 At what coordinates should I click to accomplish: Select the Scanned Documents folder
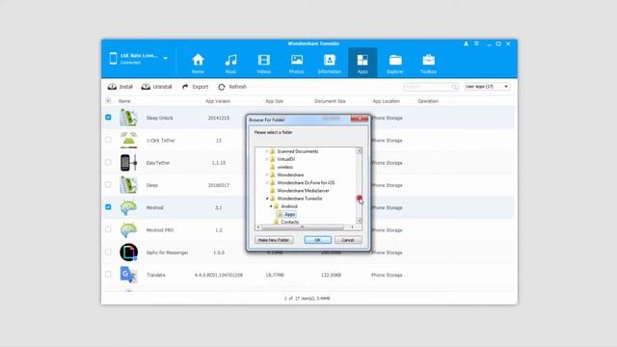click(x=298, y=151)
